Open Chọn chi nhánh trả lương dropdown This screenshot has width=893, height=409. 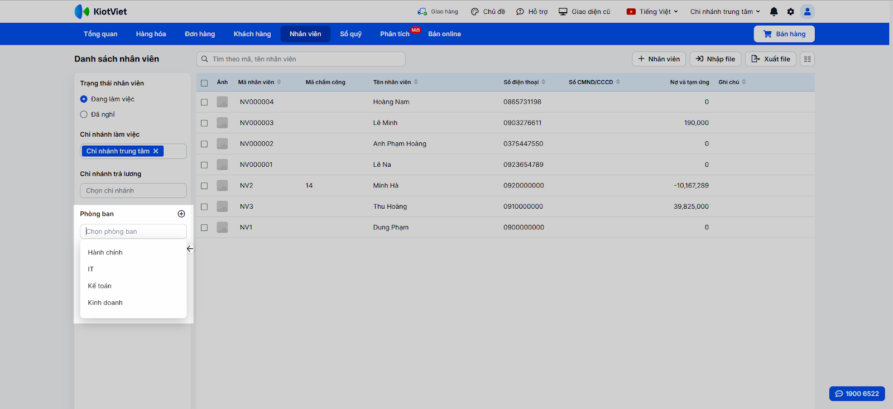[133, 191]
